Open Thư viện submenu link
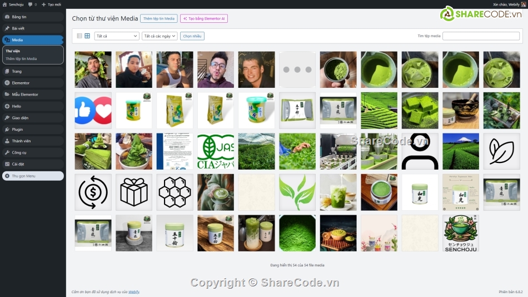This screenshot has width=528, height=297. pyautogui.click(x=13, y=51)
